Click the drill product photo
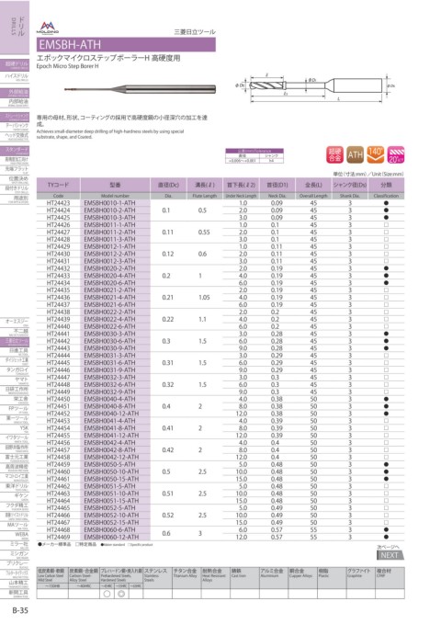 click(140, 89)
